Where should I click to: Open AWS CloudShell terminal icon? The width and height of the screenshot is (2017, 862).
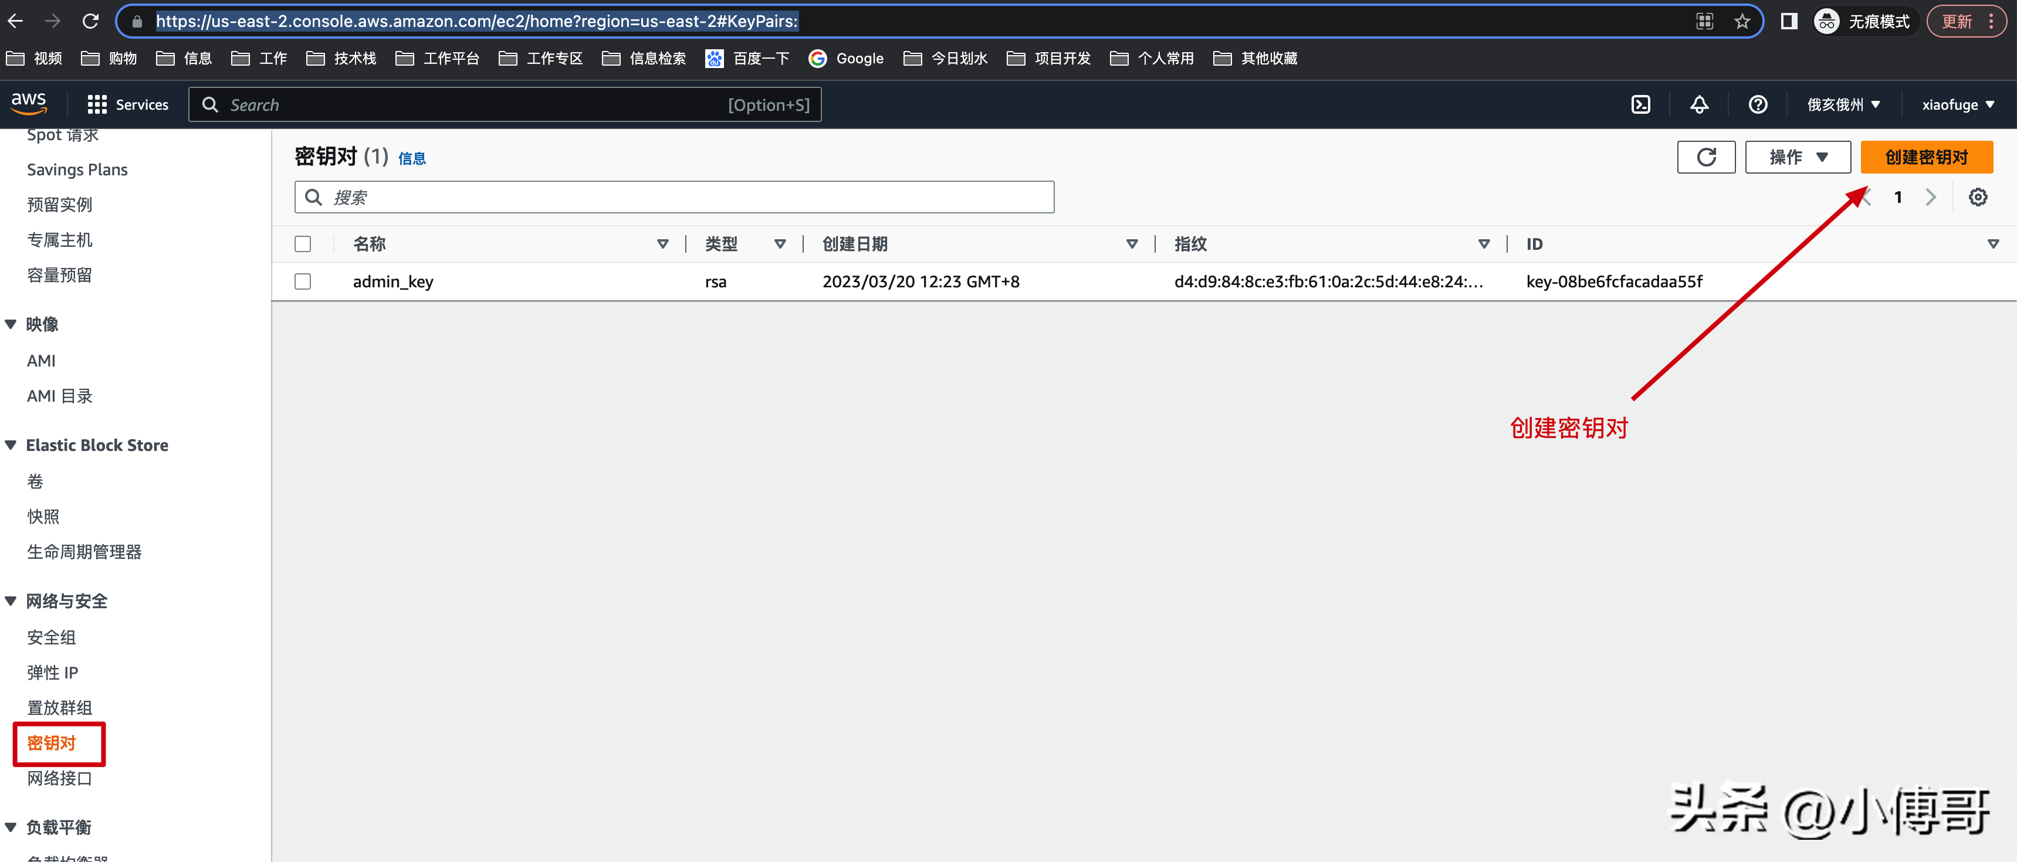pyautogui.click(x=1640, y=105)
